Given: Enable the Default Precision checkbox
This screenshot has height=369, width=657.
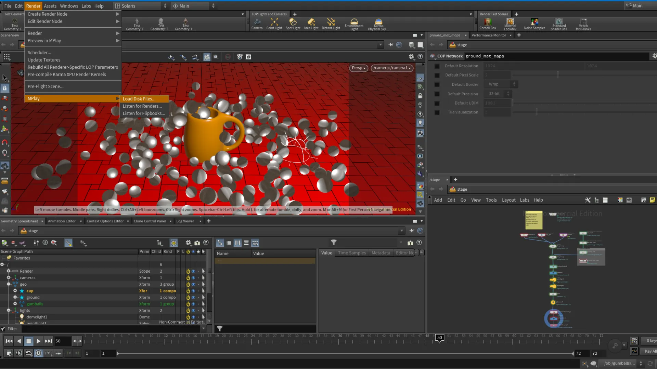Looking at the screenshot, I should pyautogui.click(x=437, y=94).
